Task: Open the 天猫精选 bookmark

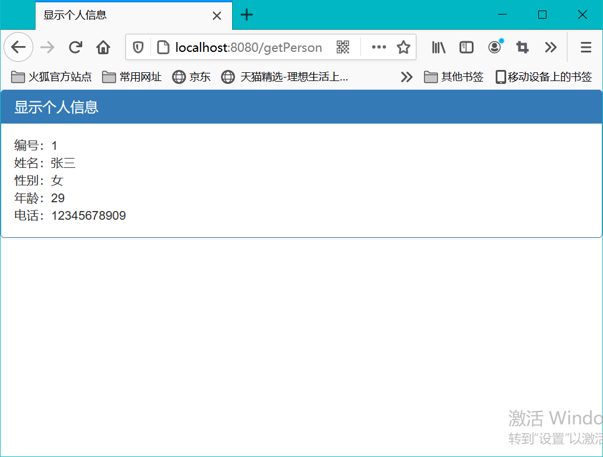Action: [285, 77]
